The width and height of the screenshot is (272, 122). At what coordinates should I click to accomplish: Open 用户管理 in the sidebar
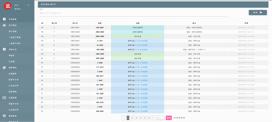click(x=13, y=31)
